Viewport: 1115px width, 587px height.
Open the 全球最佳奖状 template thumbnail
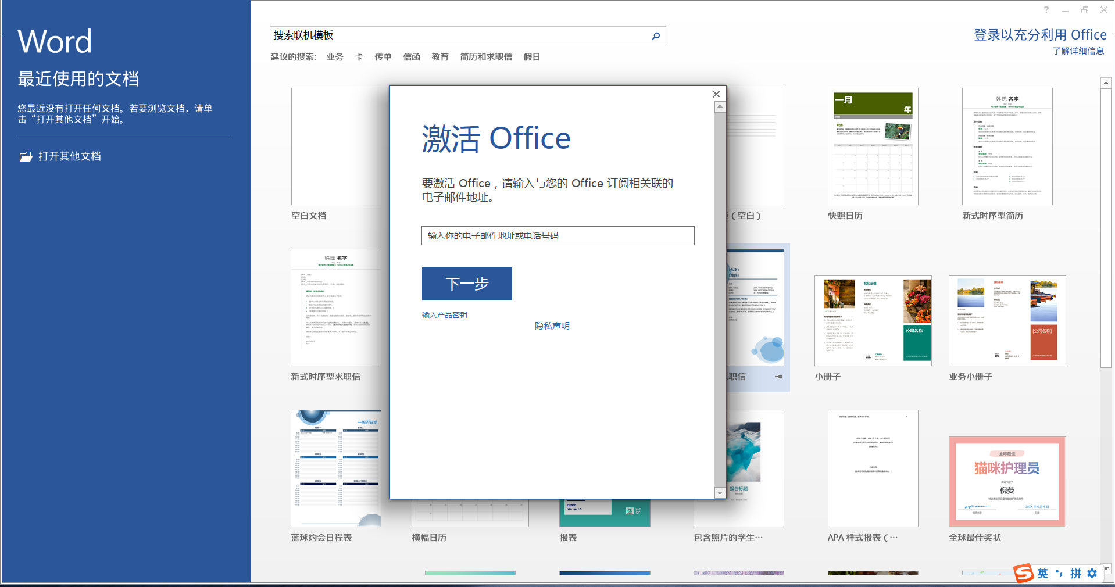[1007, 482]
